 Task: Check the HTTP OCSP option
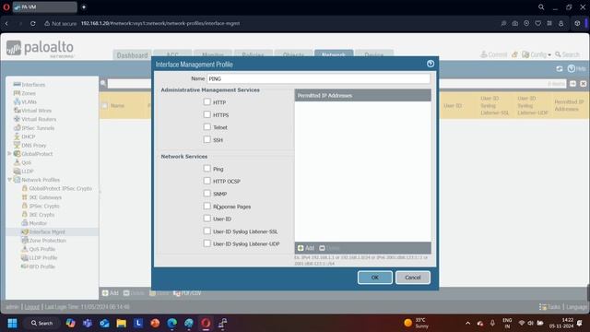click(206, 181)
